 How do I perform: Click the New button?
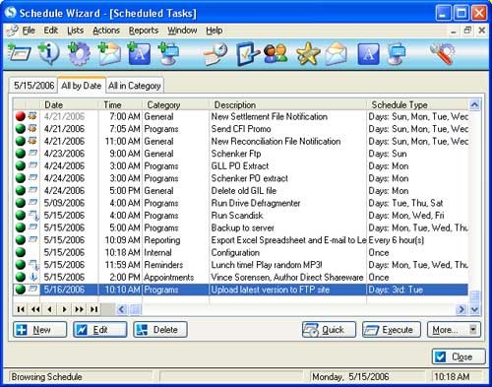pyautogui.click(x=40, y=330)
